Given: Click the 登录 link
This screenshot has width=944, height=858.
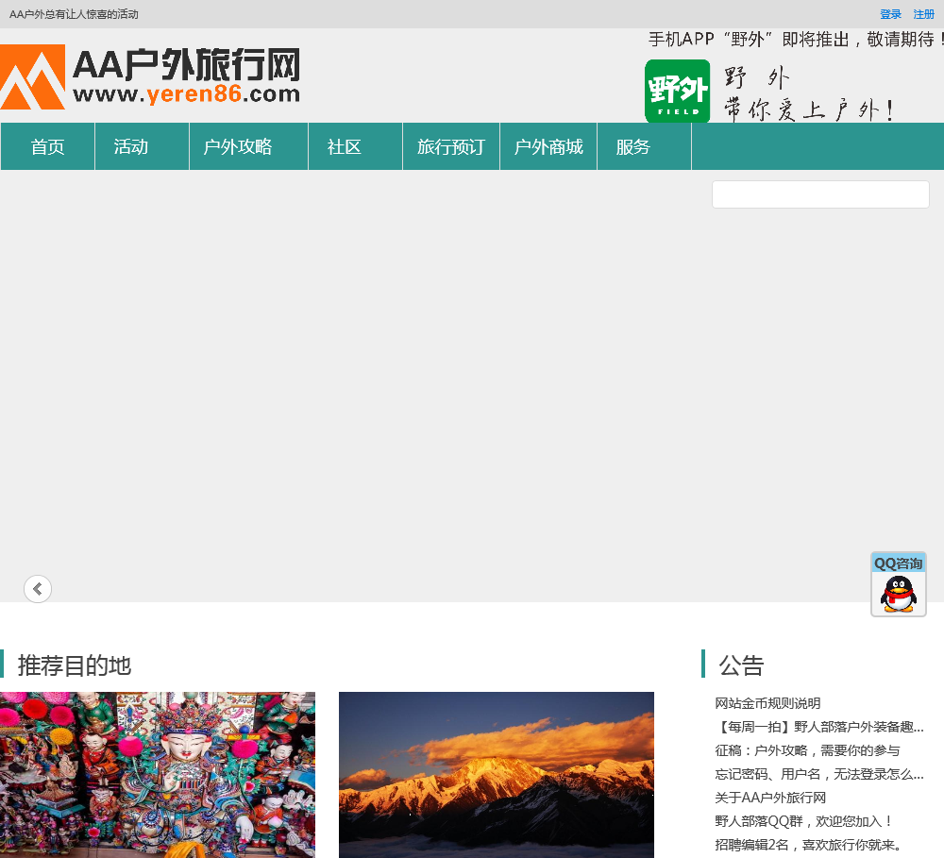Looking at the screenshot, I should click(890, 14).
